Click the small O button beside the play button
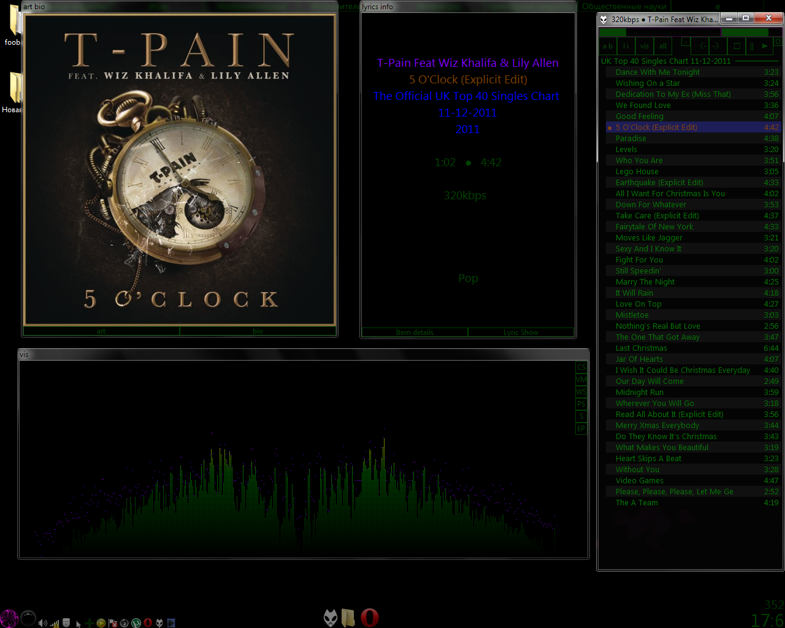This screenshot has height=628, width=785. coord(778,42)
